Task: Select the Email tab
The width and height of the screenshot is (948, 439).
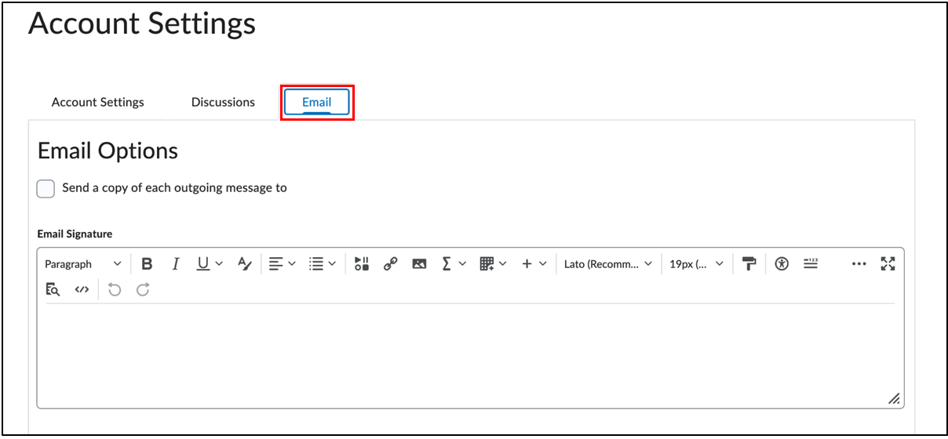Action: 317,103
